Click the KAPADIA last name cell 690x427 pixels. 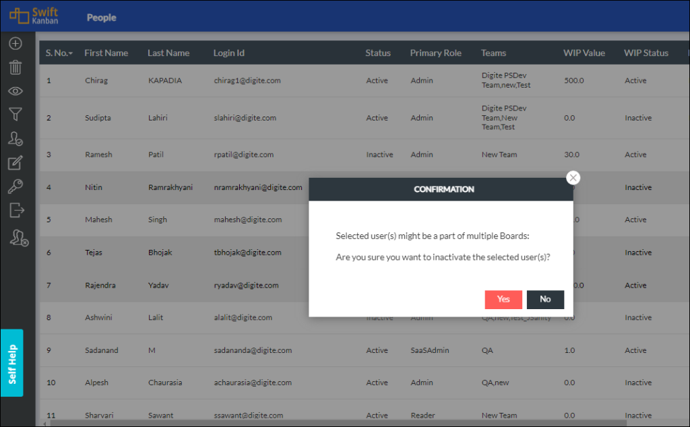165,80
